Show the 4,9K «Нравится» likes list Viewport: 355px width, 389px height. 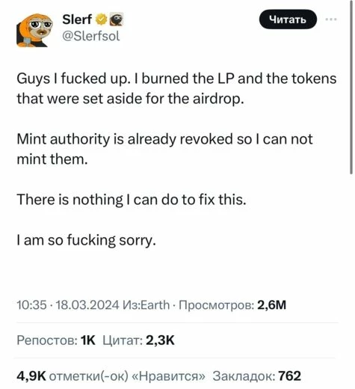point(111,376)
